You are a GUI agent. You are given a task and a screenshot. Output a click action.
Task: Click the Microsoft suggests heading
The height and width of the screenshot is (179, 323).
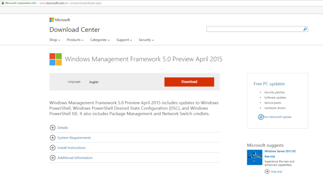pos(265,145)
